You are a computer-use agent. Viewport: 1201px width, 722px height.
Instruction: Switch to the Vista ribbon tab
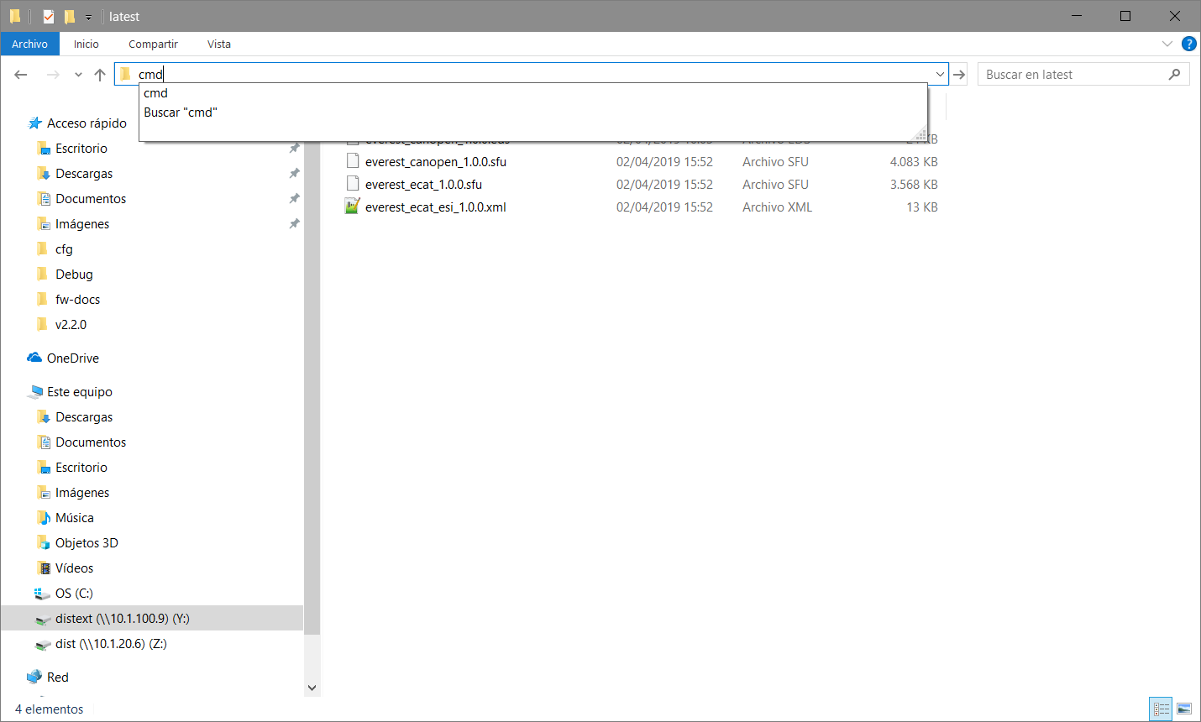click(218, 44)
